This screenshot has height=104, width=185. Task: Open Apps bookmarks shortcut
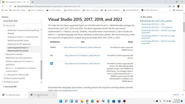point(5,10)
